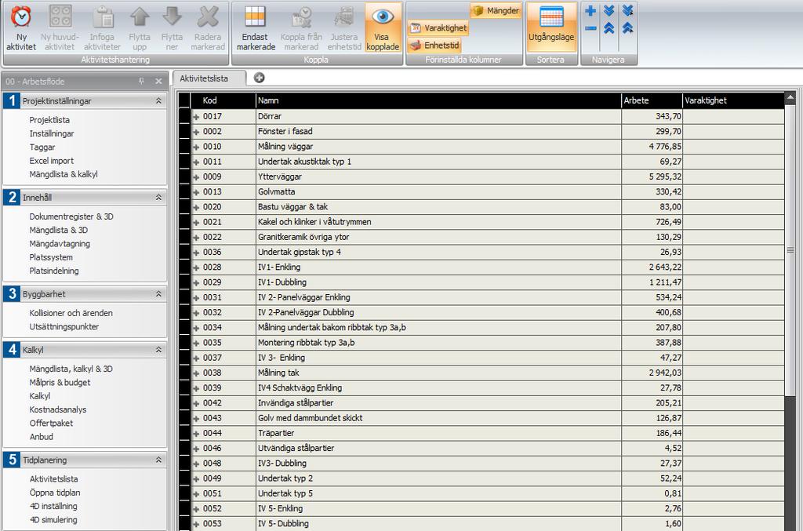The image size is (803, 531).
Task: Open Målpris & budget
Action: coord(60,383)
